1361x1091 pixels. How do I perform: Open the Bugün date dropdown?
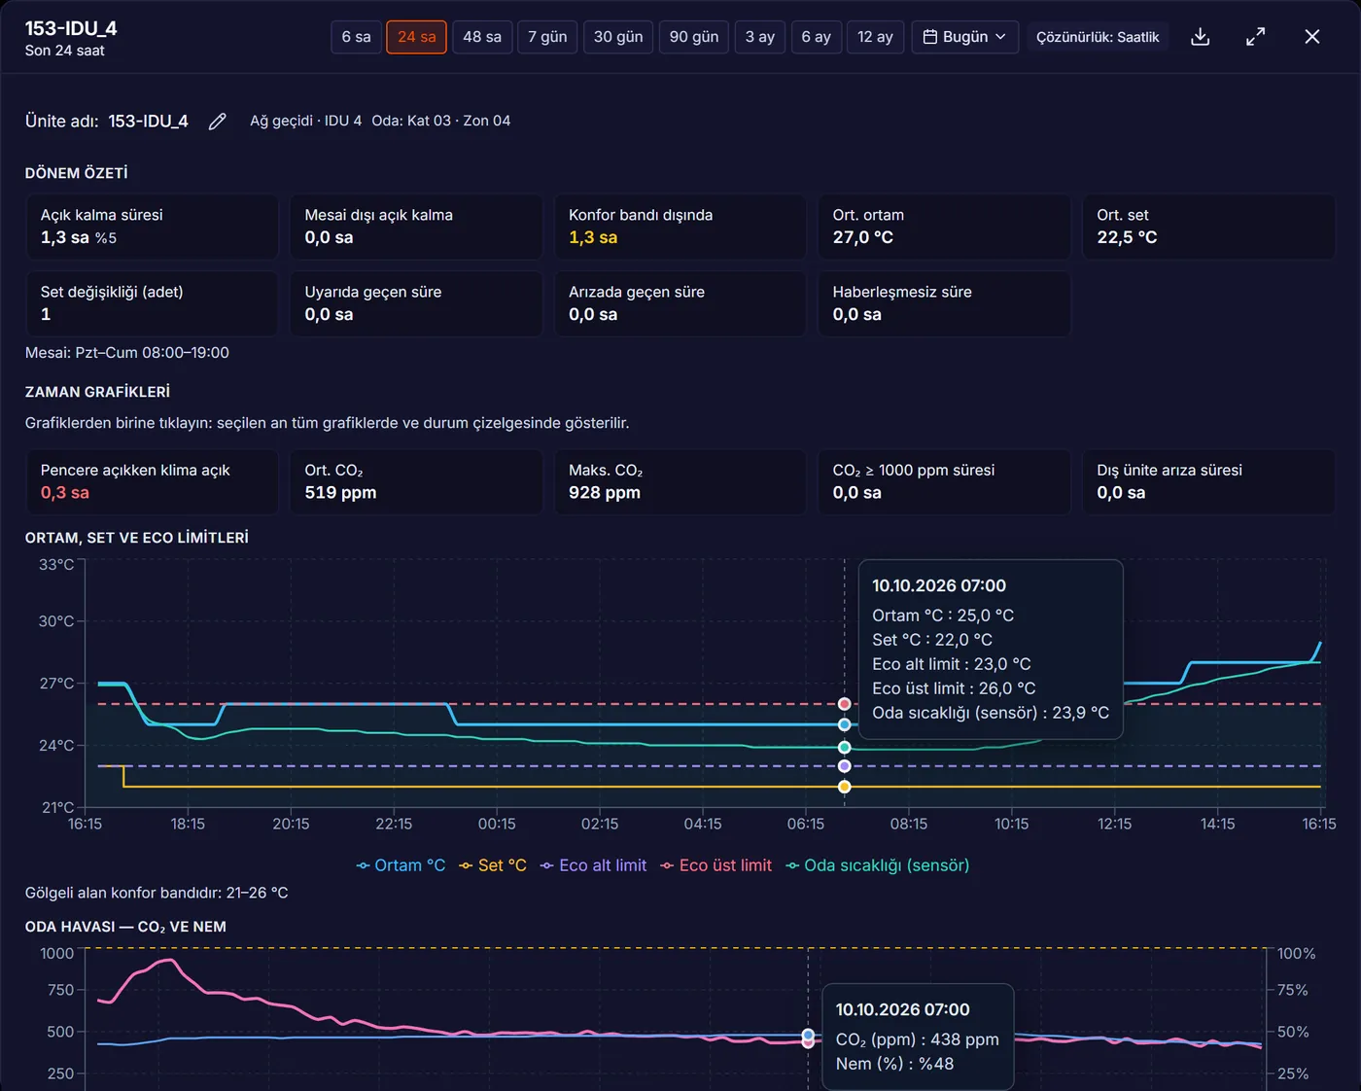(964, 37)
